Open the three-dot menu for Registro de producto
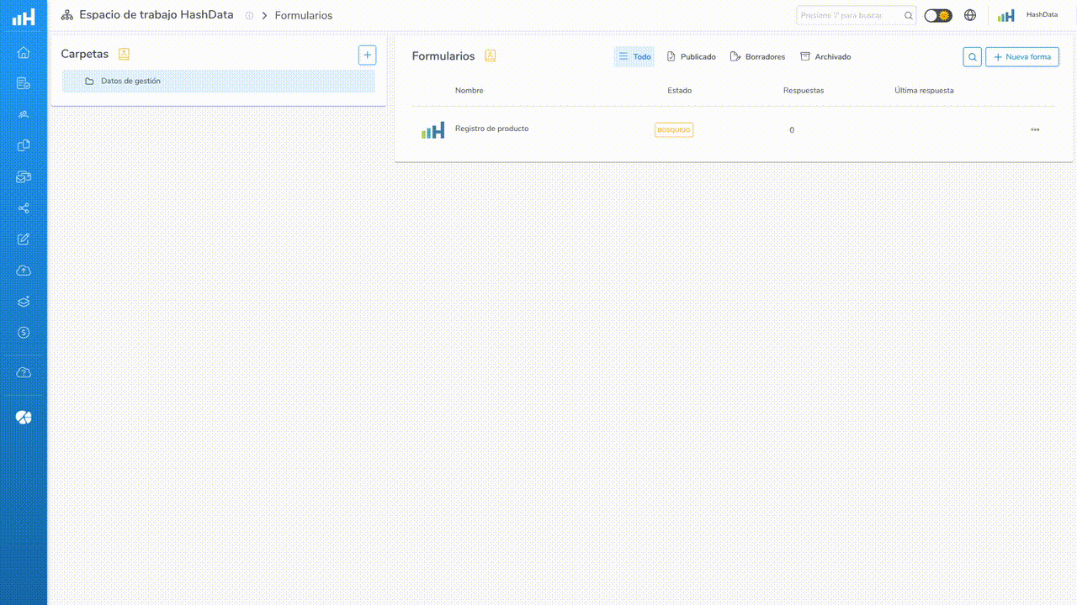The image size is (1077, 605). (x=1035, y=130)
